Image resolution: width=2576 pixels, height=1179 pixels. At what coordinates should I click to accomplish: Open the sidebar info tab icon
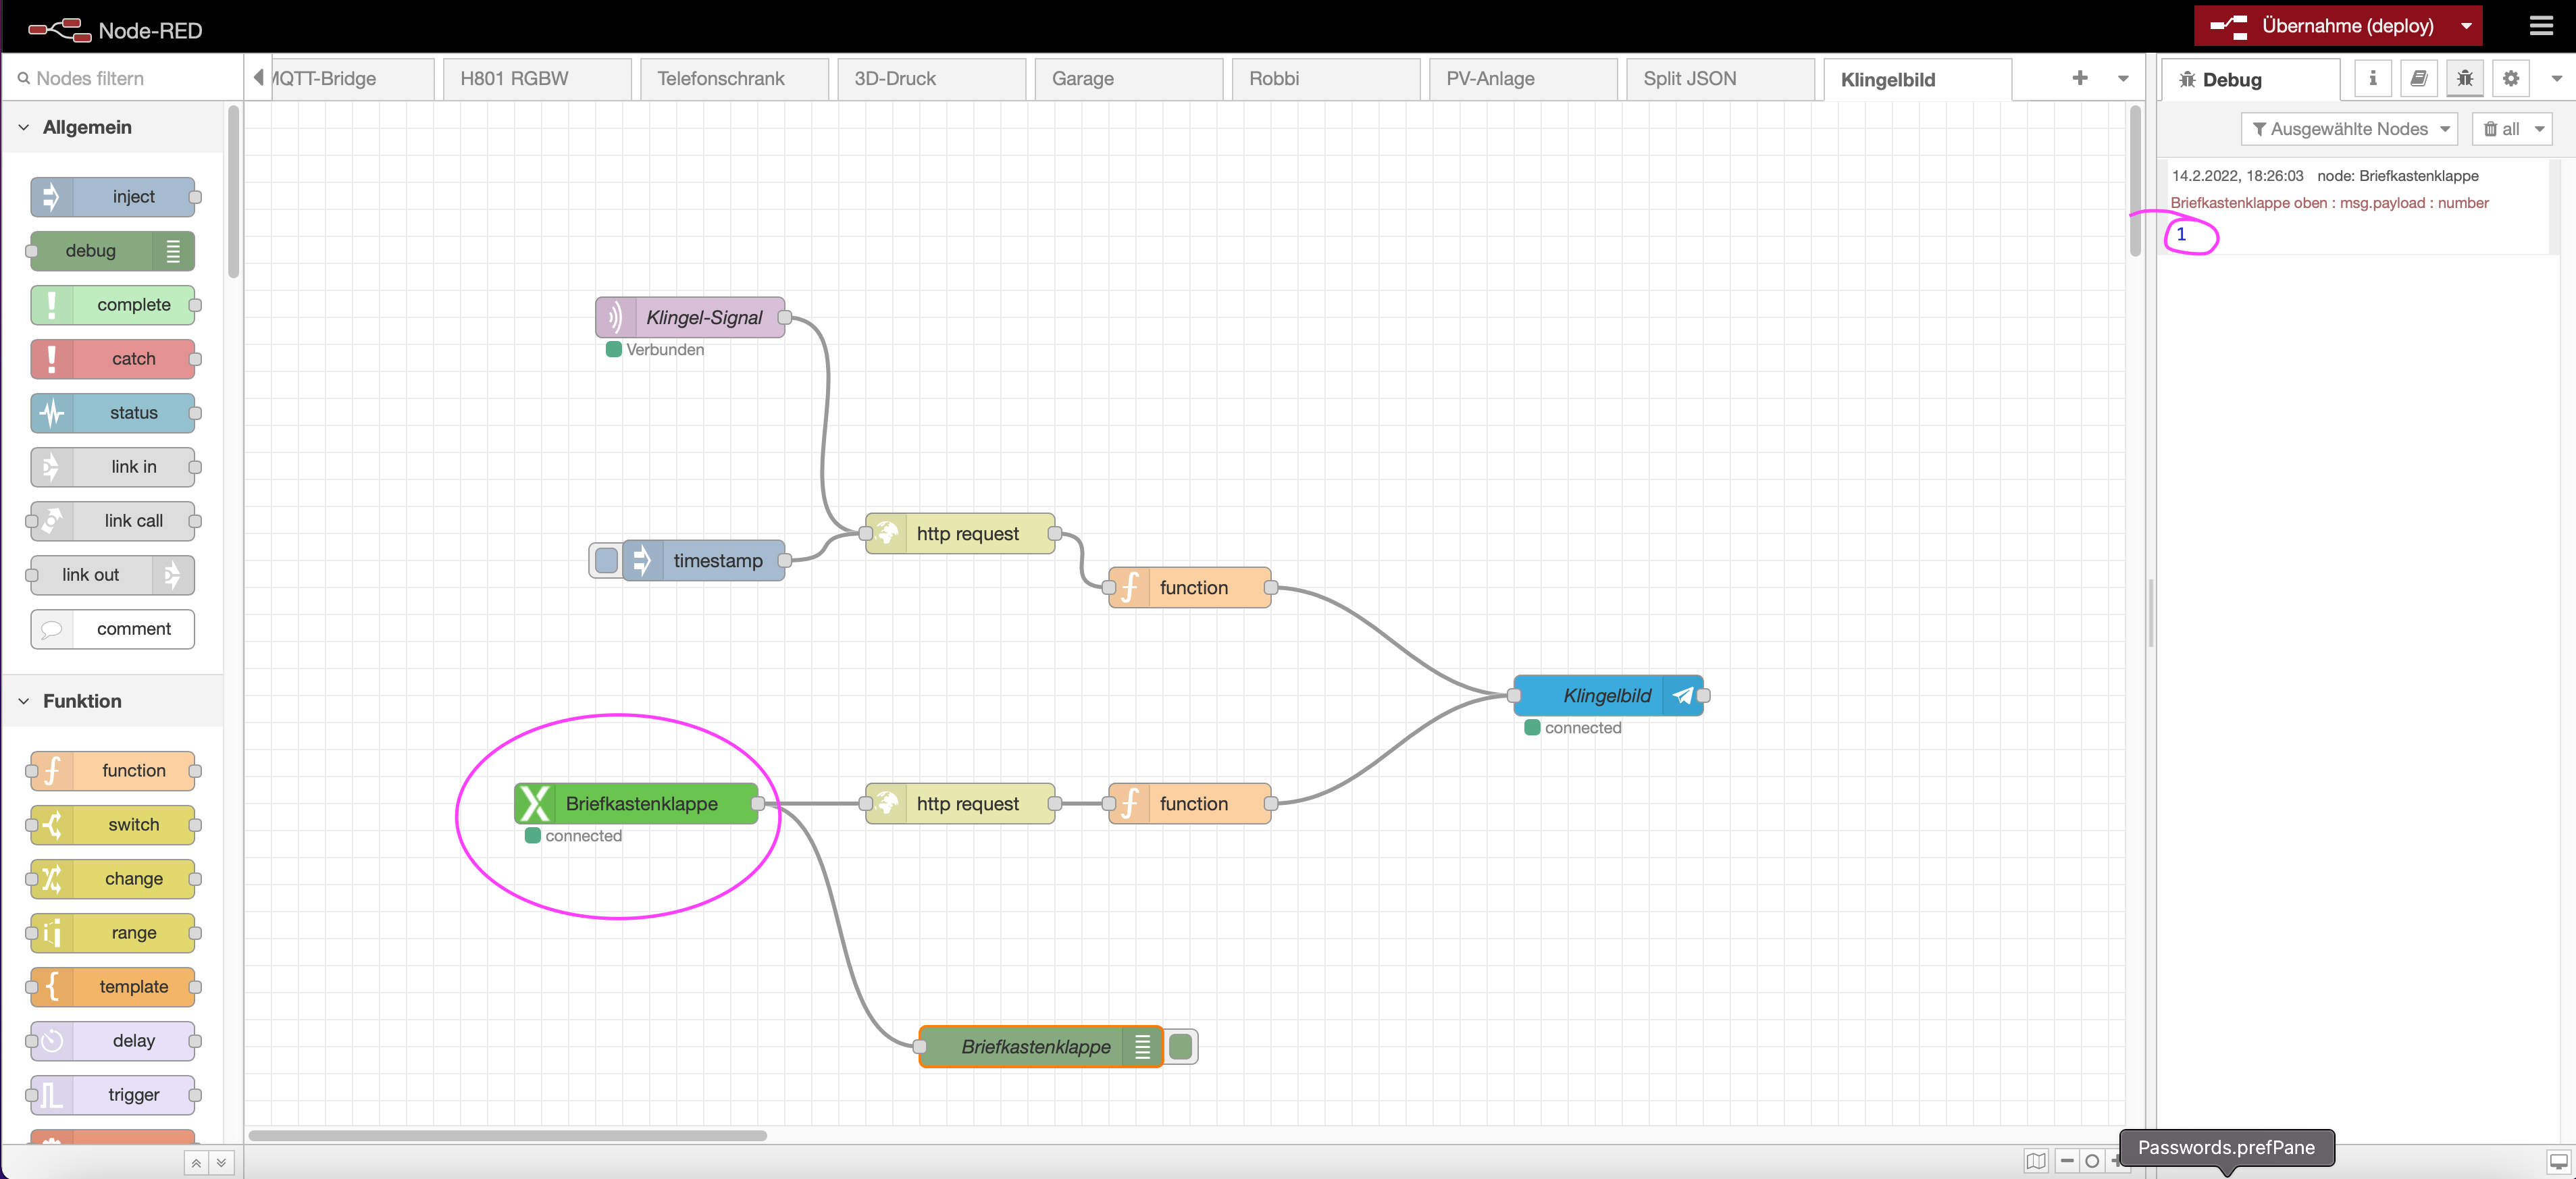click(2372, 78)
